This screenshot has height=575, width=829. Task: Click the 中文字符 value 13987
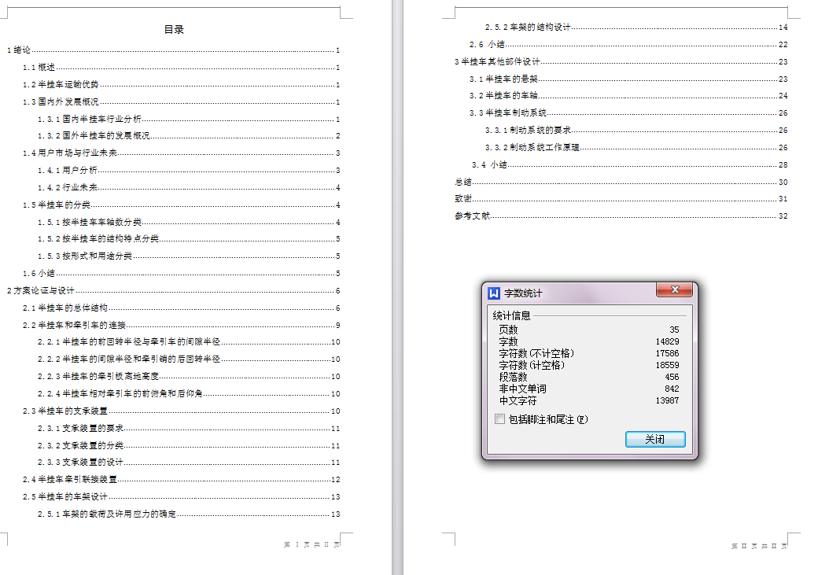[x=667, y=400]
